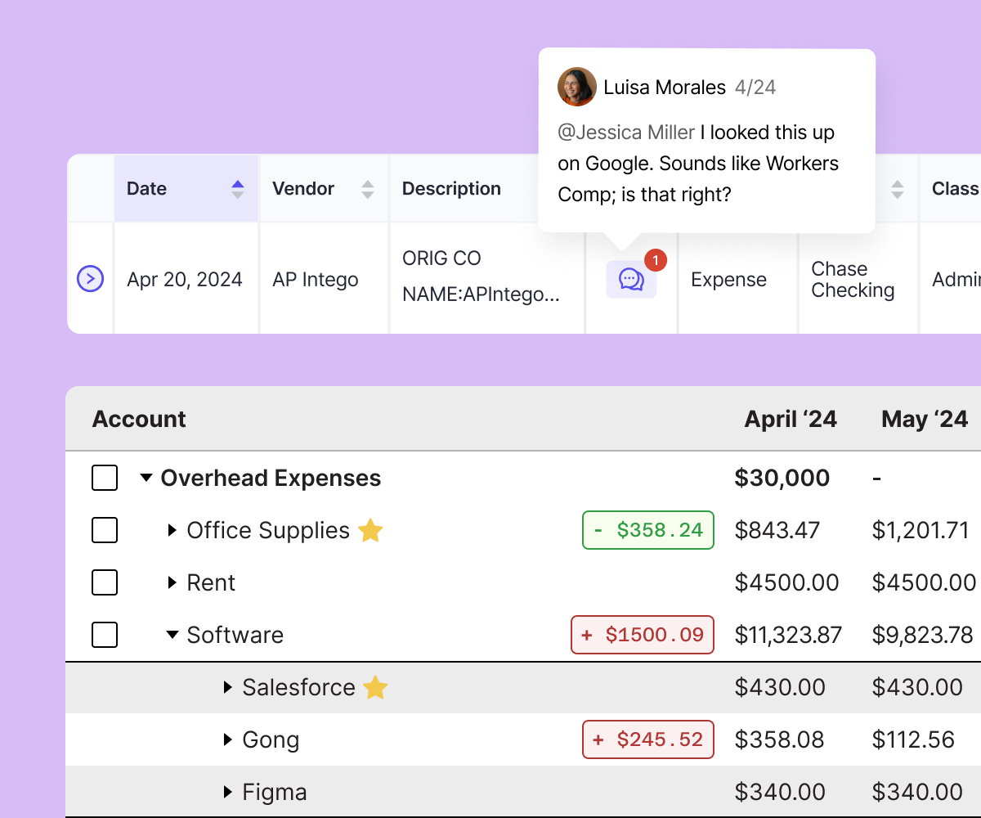The image size is (981, 818).
Task: Click the star icon beside Salesforce
Action: coord(375,688)
